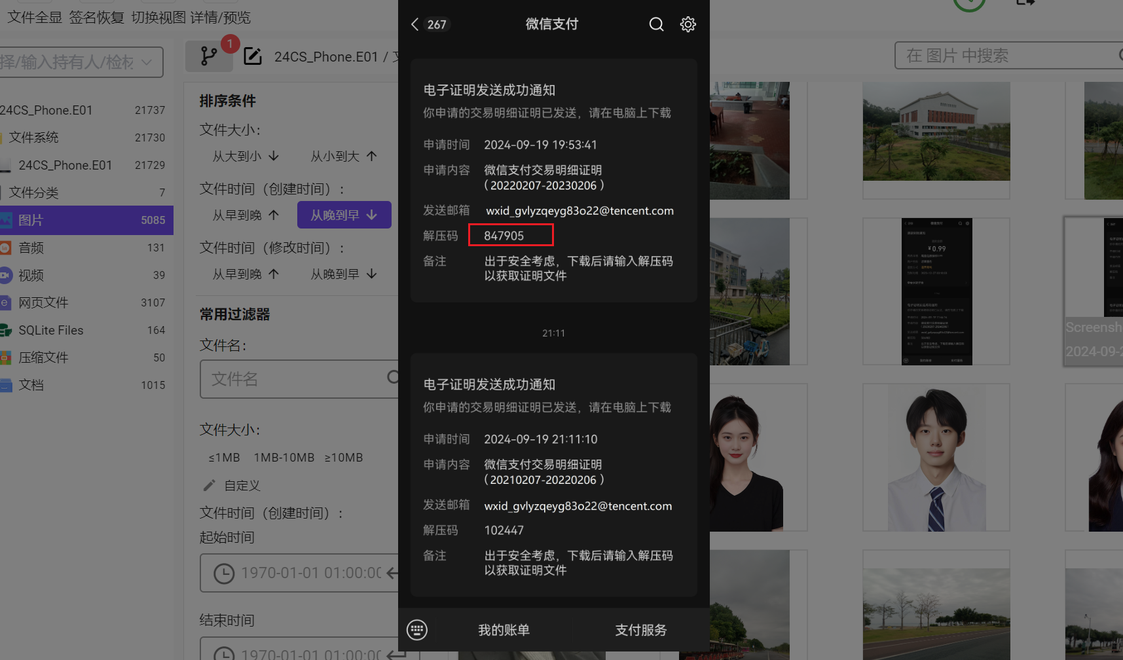Click the 267 unread count in chat header
This screenshot has height=660, width=1123.
point(437,24)
